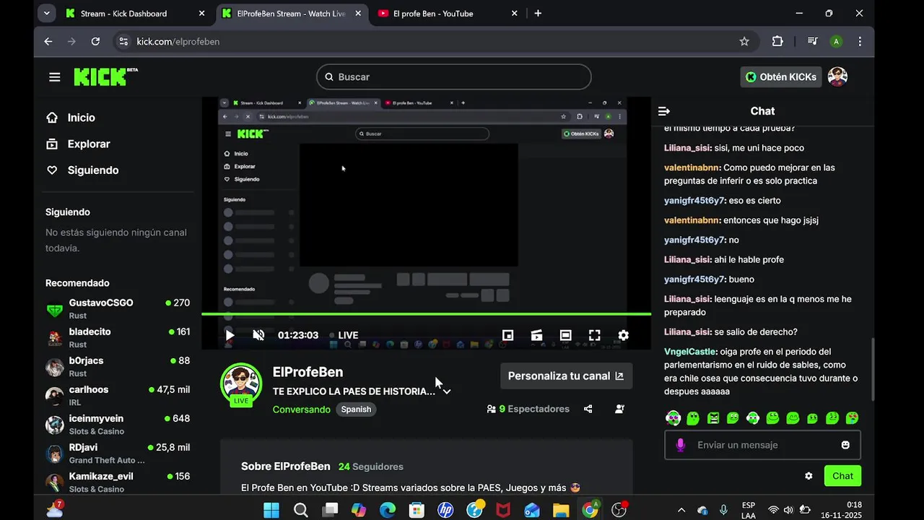Open Chrome media controls icon
Screen dimensions: 924x520
812,41
